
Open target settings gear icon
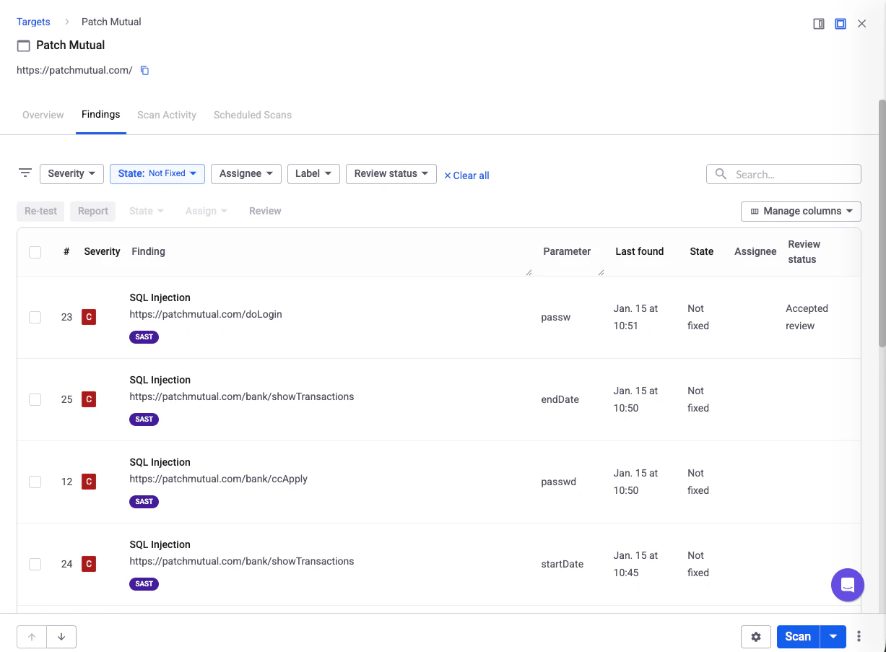[756, 637]
